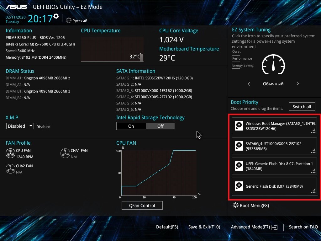Grab the Generic Flash Disk entry drag handle
321x241 pixels.
(313, 191)
